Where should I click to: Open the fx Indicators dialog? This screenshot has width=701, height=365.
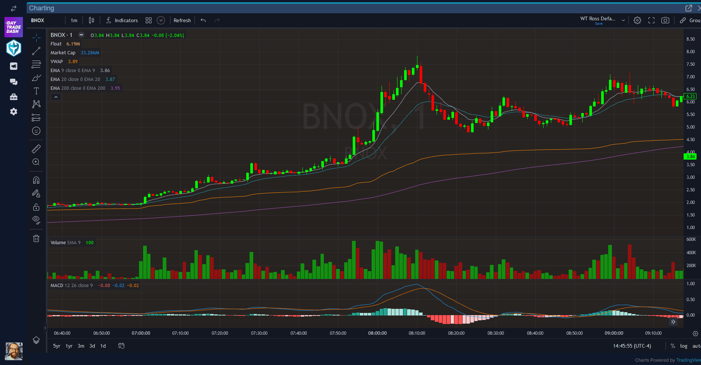tap(122, 20)
